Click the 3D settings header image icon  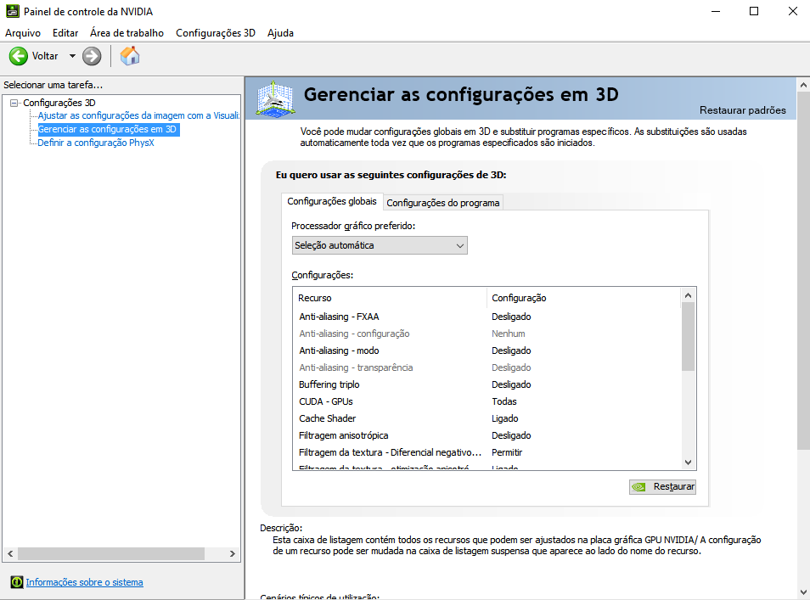click(276, 98)
